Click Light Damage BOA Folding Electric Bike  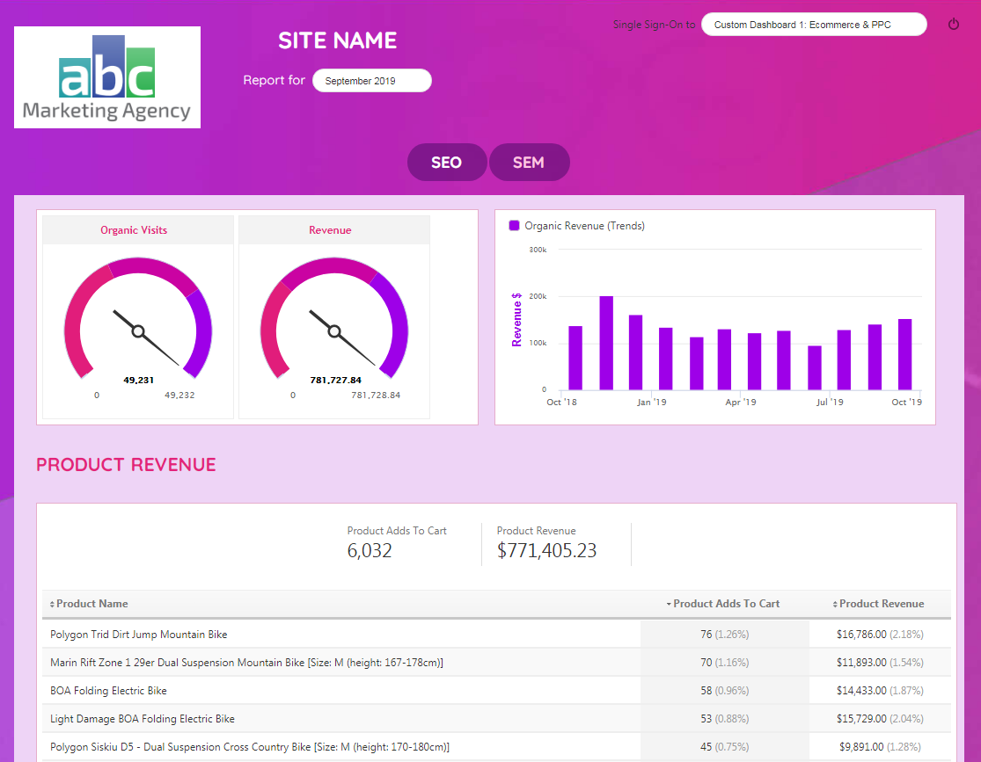point(143,719)
